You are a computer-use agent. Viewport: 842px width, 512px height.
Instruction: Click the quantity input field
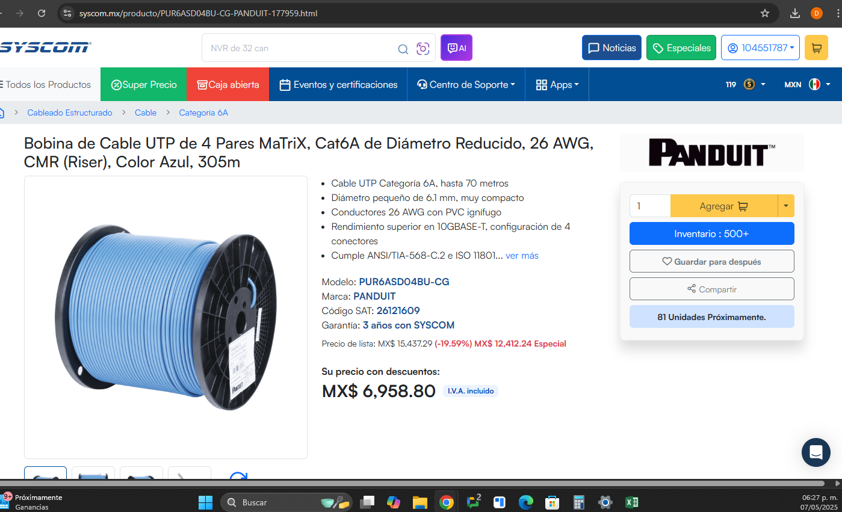point(650,206)
